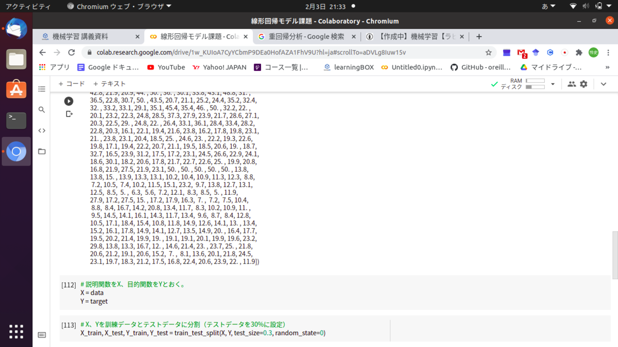Viewport: 618px width, 347px height.
Task: Open a new browser tab
Action: [x=479, y=36]
